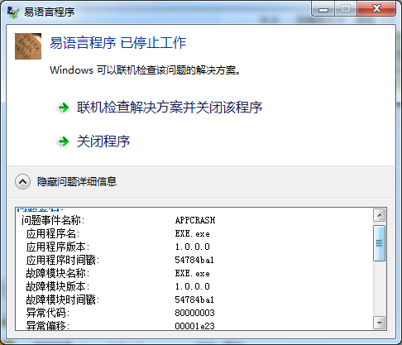Click 54784ba1 beside 应用程序时间戳
The height and width of the screenshot is (345, 402).
point(194,260)
